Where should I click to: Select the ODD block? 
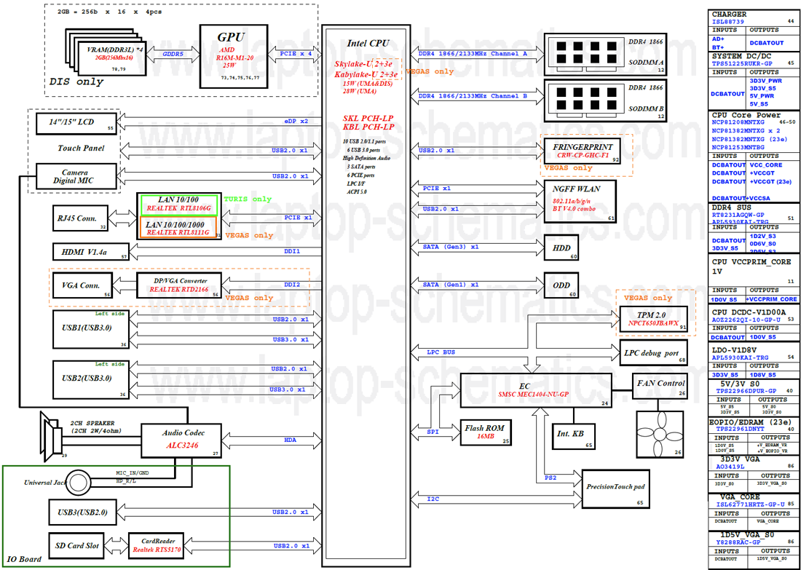[x=561, y=285]
